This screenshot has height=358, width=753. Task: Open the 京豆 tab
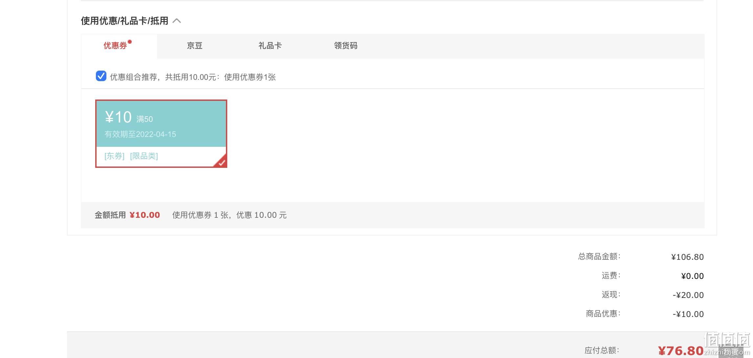pyautogui.click(x=194, y=46)
